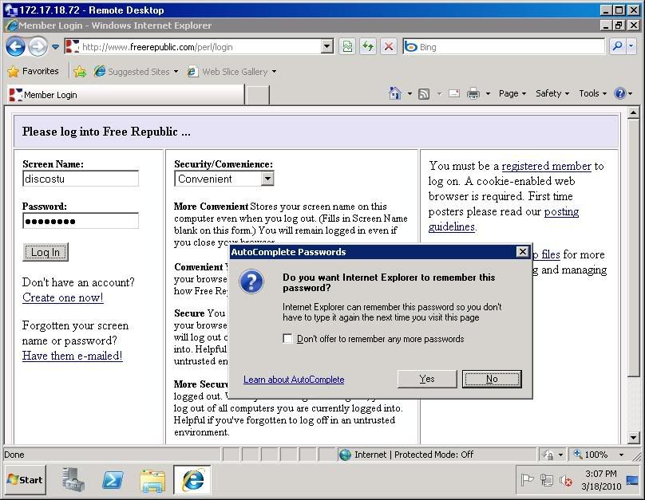Click the Print icon
Viewport: 645px width, 500px height.
pos(473,93)
